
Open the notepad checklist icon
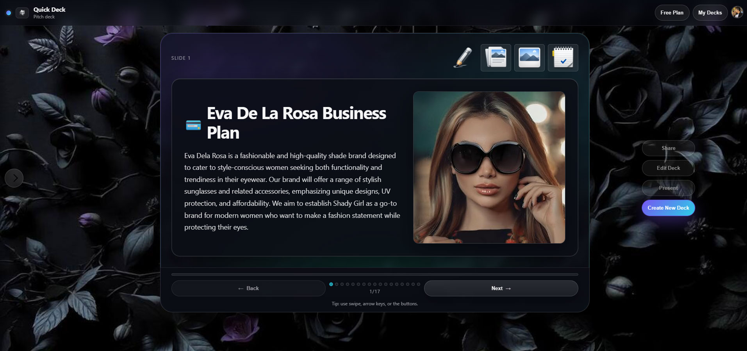(563, 58)
